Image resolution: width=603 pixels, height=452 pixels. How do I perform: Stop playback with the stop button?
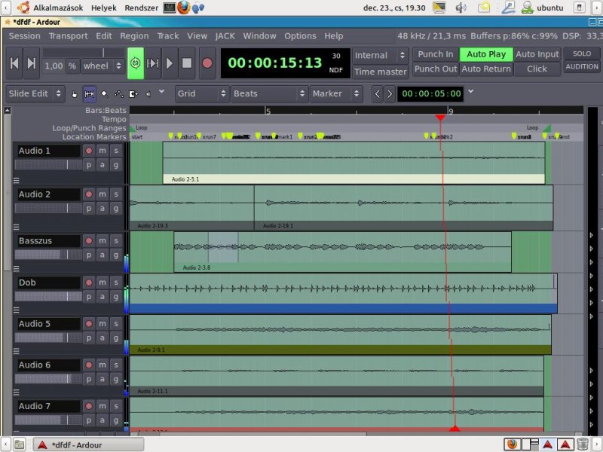click(187, 63)
